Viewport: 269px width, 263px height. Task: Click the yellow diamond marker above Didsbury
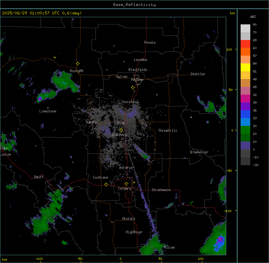tap(121, 130)
